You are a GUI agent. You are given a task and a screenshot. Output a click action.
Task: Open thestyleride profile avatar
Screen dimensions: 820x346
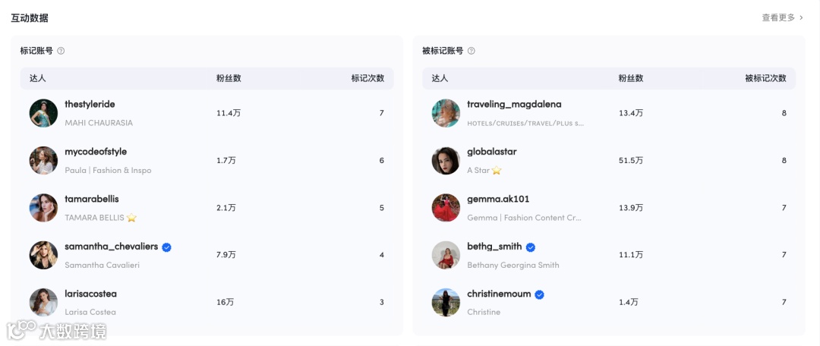(43, 113)
